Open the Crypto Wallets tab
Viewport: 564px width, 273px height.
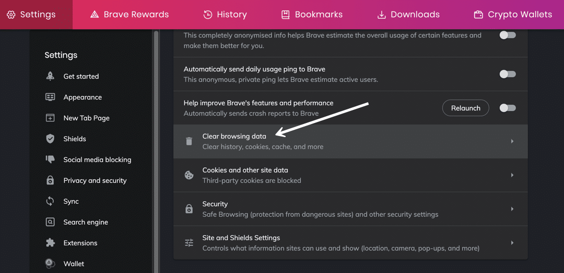513,15
